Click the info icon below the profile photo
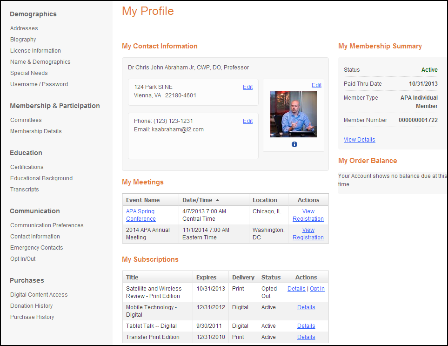The height and width of the screenshot is (346, 448). (x=294, y=144)
